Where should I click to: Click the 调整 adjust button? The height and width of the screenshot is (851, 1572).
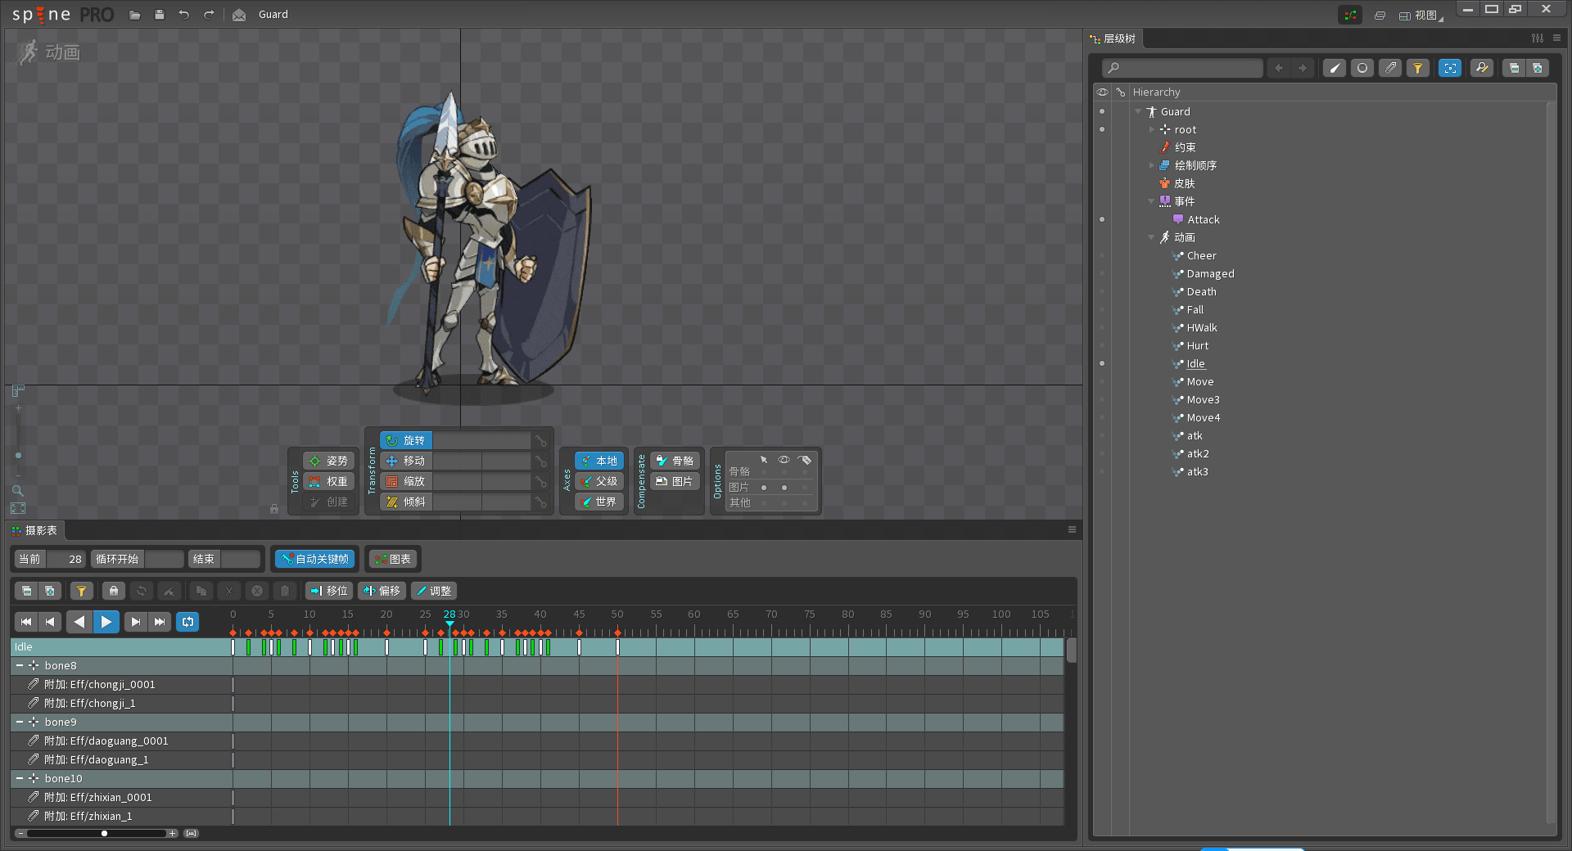click(434, 591)
